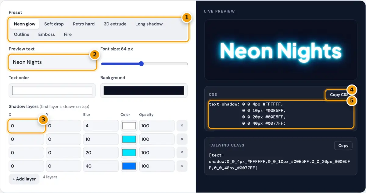Select the Neon glow preset
Image resolution: width=366 pixels, height=193 pixels.
click(24, 24)
